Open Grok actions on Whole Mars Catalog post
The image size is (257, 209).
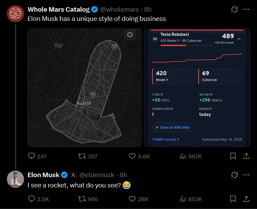tap(234, 10)
